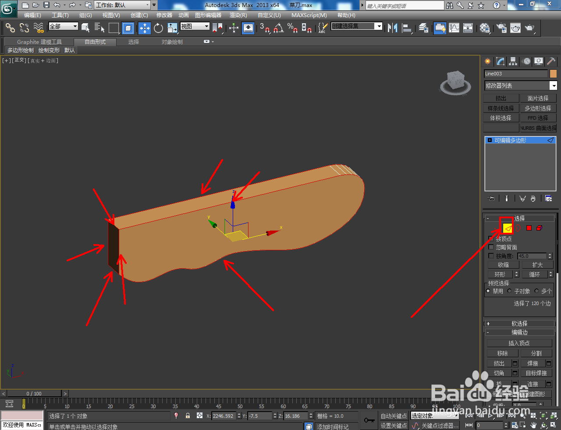Screen dimensions: 561x430
Task: Switch to the Display command panel tab
Action: [x=539, y=61]
